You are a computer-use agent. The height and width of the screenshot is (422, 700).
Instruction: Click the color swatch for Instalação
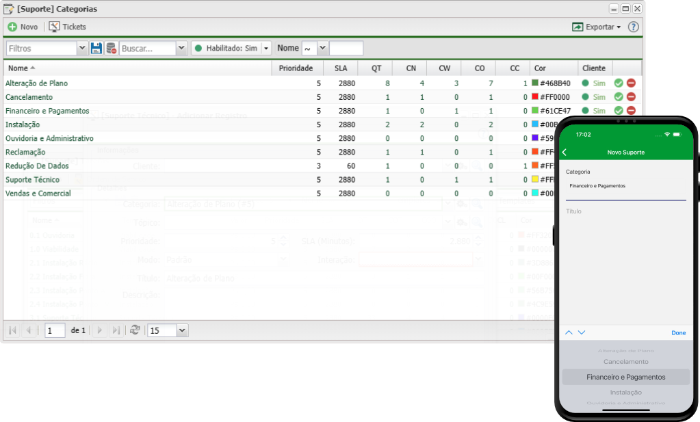[x=535, y=124]
